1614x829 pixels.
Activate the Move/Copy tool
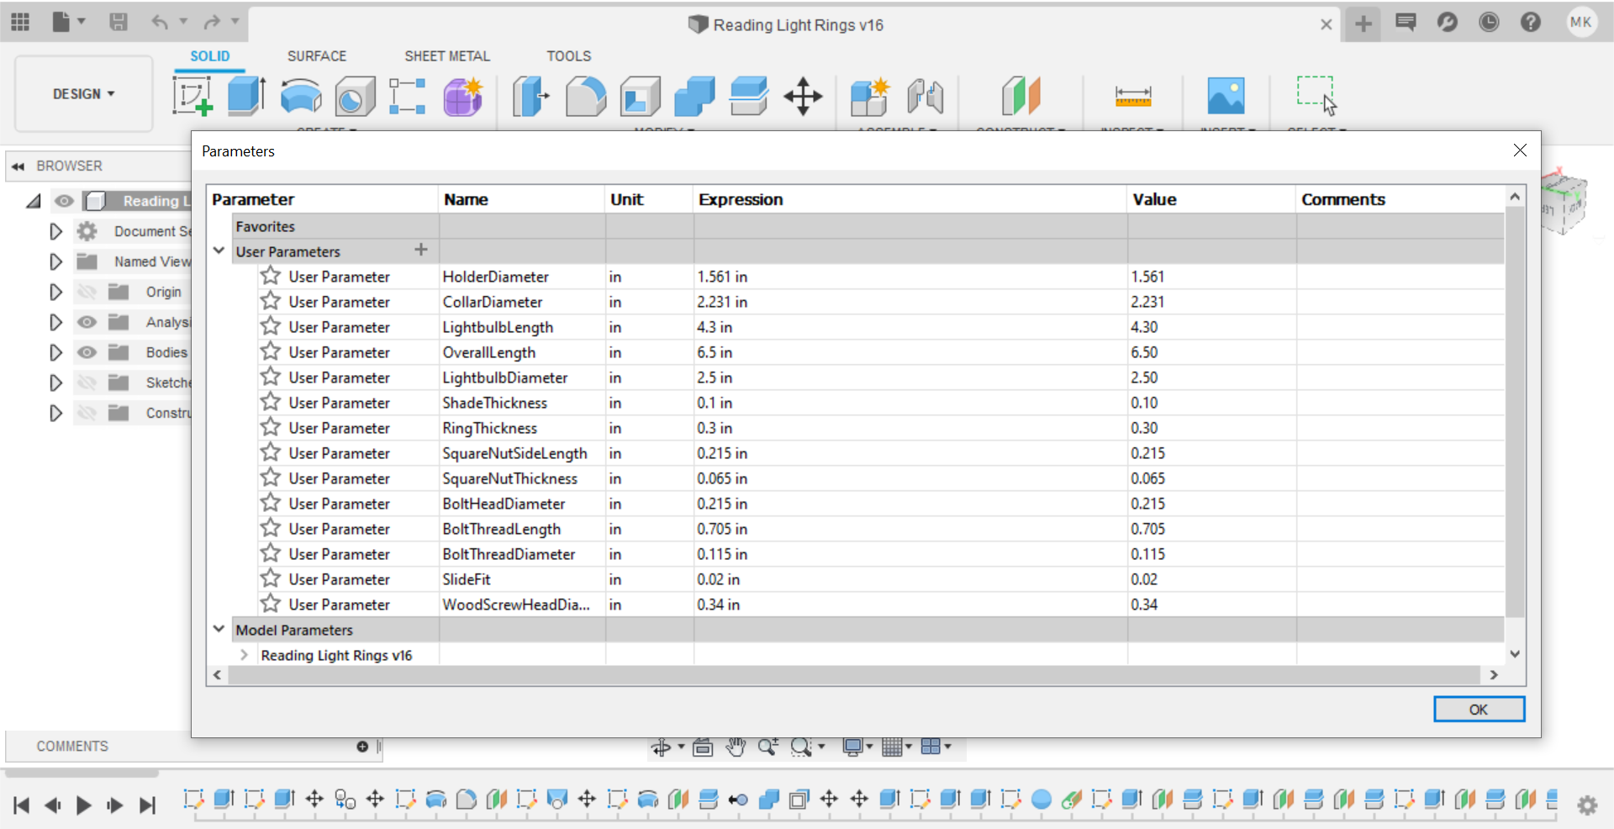click(803, 96)
